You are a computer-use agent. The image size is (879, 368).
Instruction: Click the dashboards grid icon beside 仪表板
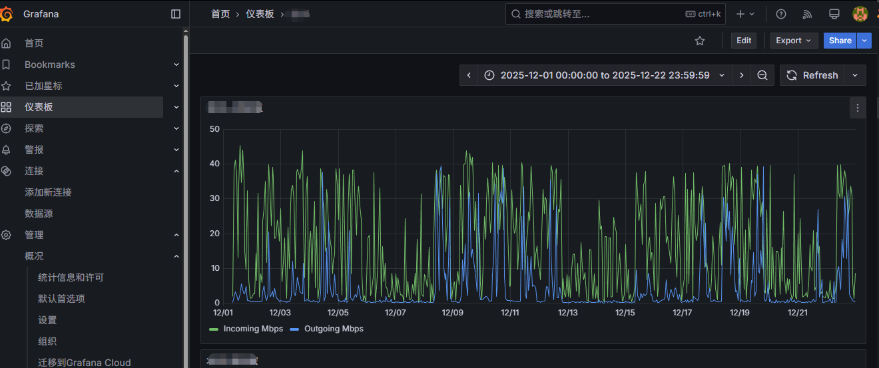6,107
